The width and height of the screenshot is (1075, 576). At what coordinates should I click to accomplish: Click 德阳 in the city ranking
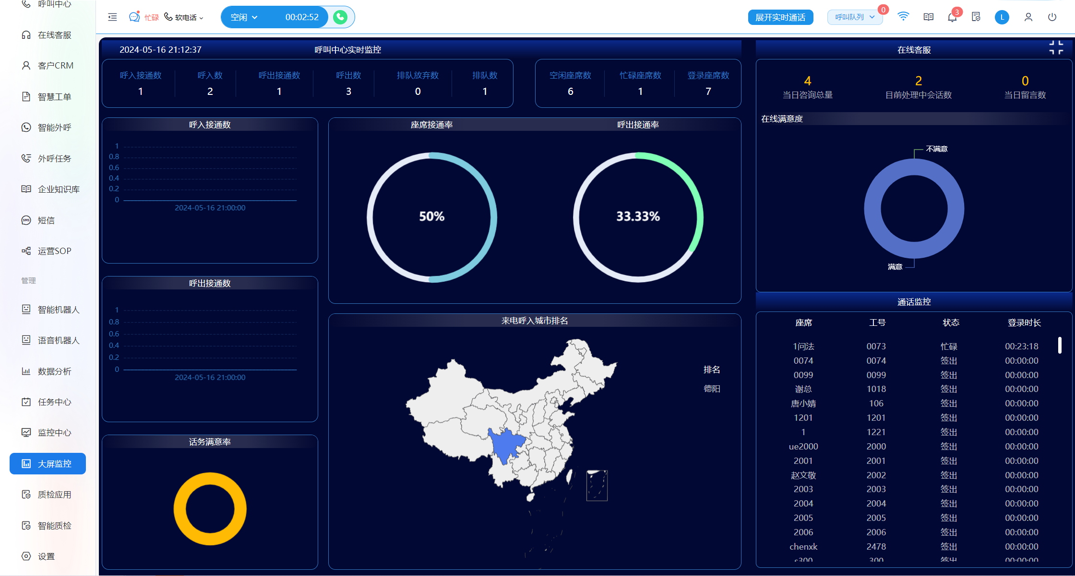[x=712, y=389]
